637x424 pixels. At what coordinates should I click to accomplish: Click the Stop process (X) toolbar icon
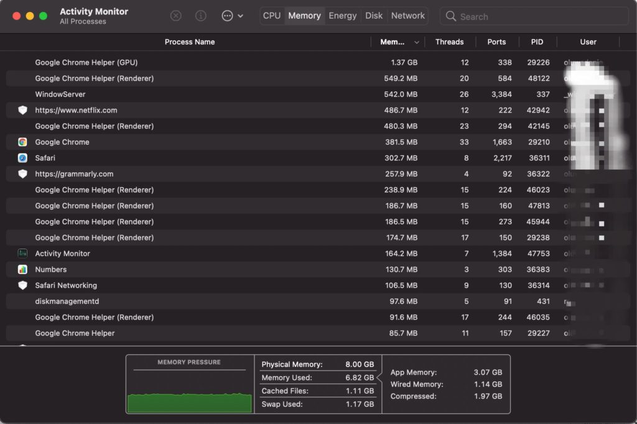(175, 16)
